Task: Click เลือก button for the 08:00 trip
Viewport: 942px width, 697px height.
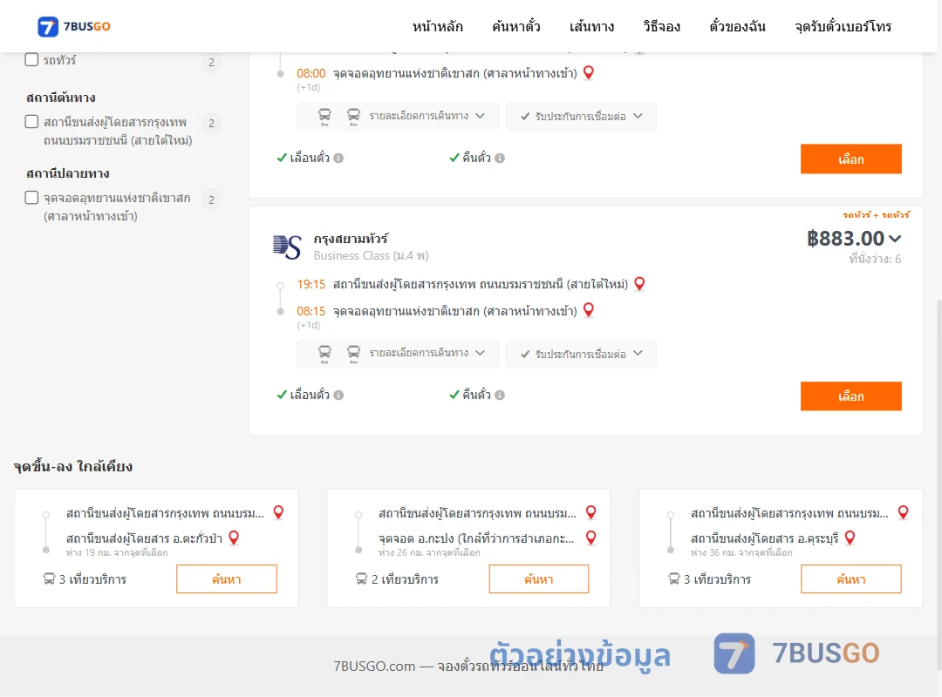Action: [x=850, y=159]
